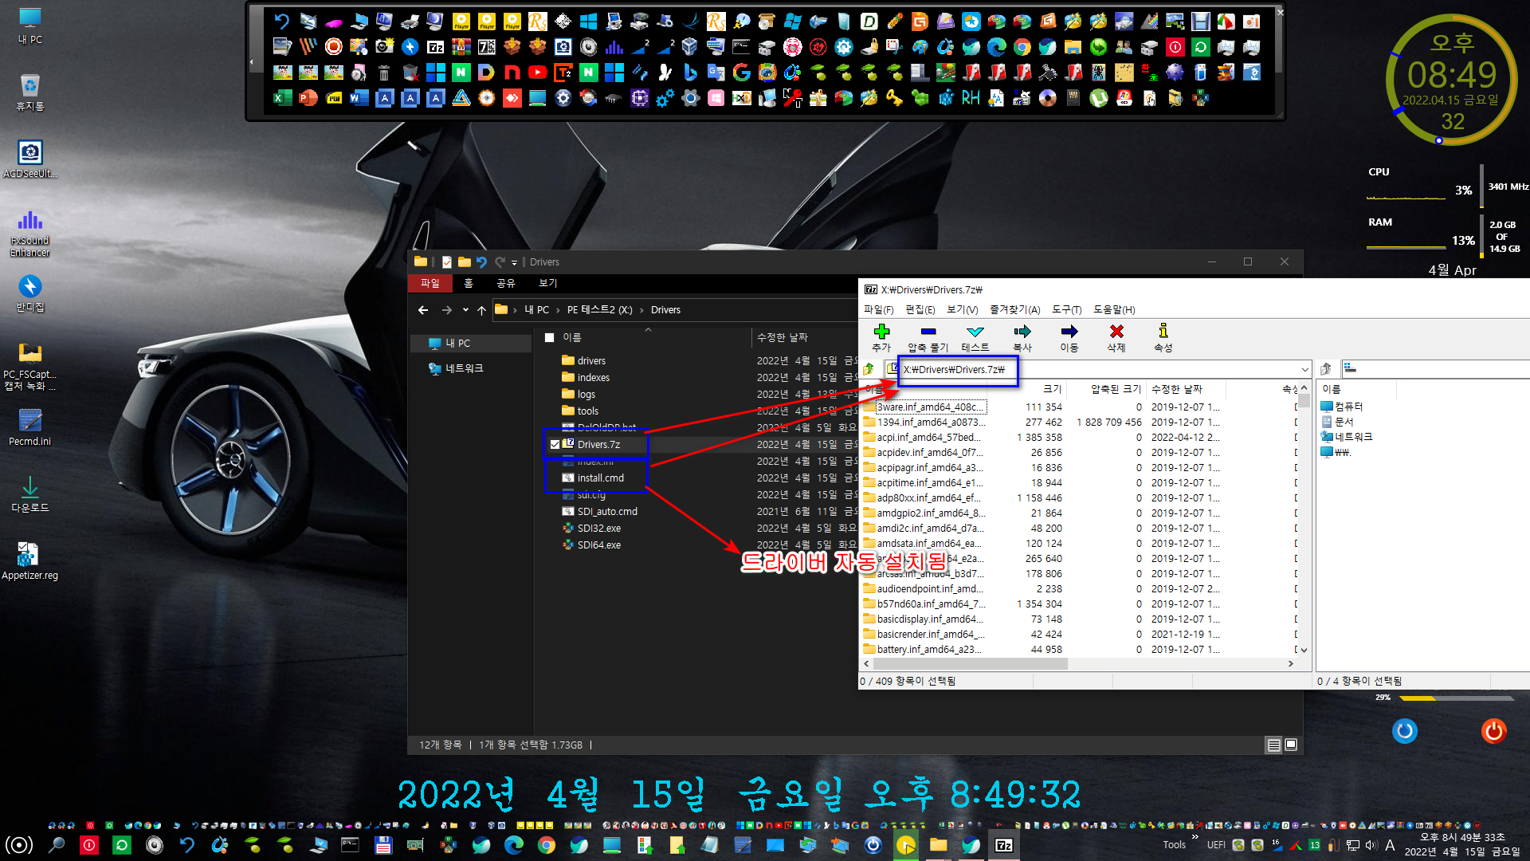Open the 반디집 desktop icon
The image size is (1530, 861).
tap(30, 293)
